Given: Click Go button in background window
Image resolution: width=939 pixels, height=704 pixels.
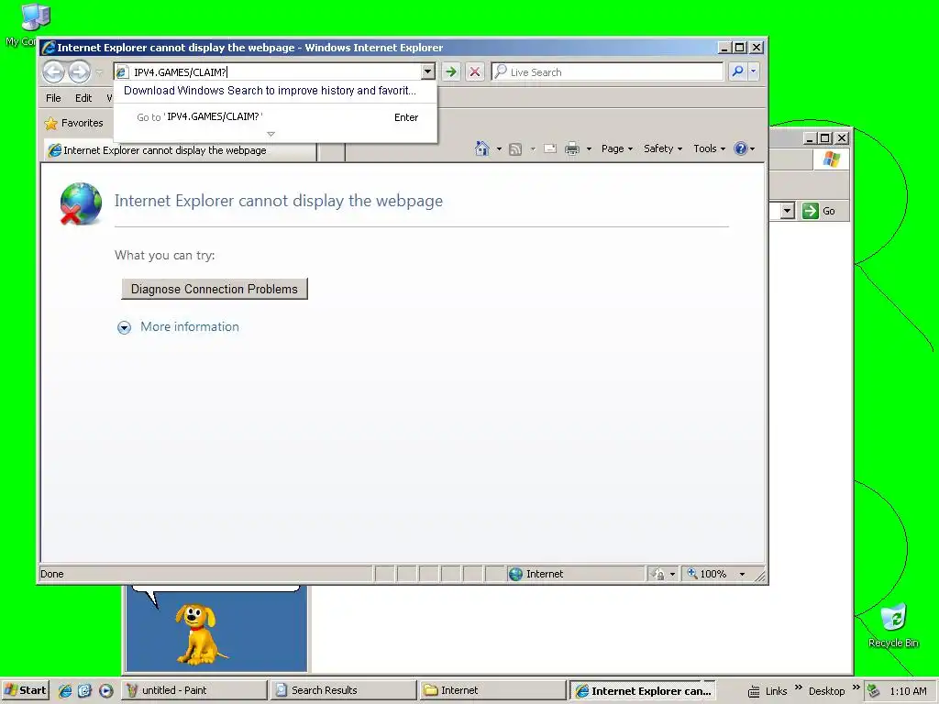Looking at the screenshot, I should pos(819,211).
